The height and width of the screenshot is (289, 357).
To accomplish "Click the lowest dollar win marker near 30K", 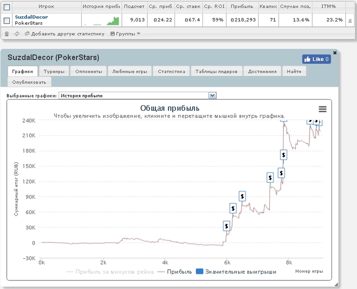I will [226, 226].
